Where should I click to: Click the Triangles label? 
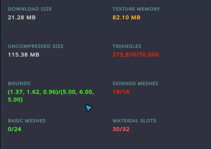127,46
